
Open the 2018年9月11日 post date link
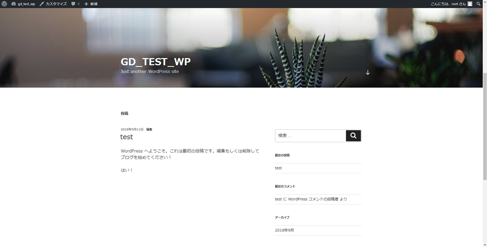132,129
